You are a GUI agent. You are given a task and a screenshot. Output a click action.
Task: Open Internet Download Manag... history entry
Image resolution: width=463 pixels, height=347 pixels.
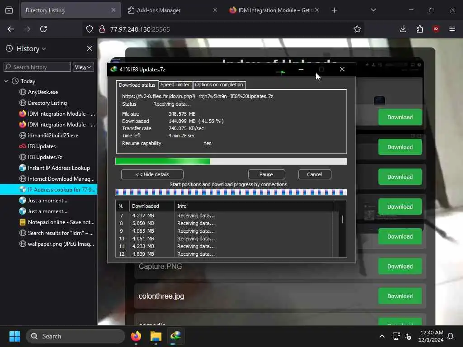pyautogui.click(x=49, y=179)
